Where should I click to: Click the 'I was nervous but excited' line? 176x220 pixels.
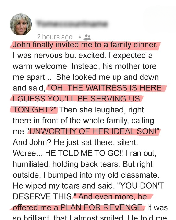pos(59,55)
